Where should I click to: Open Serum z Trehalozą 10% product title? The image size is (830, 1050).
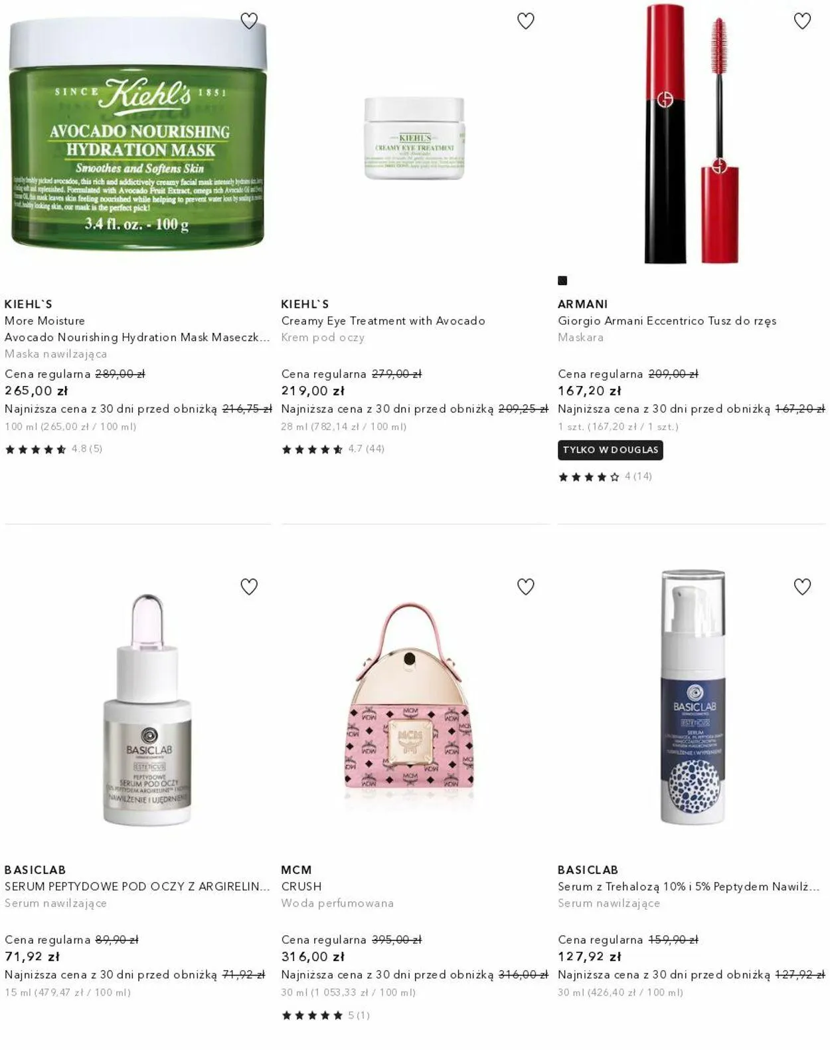pyautogui.click(x=689, y=887)
